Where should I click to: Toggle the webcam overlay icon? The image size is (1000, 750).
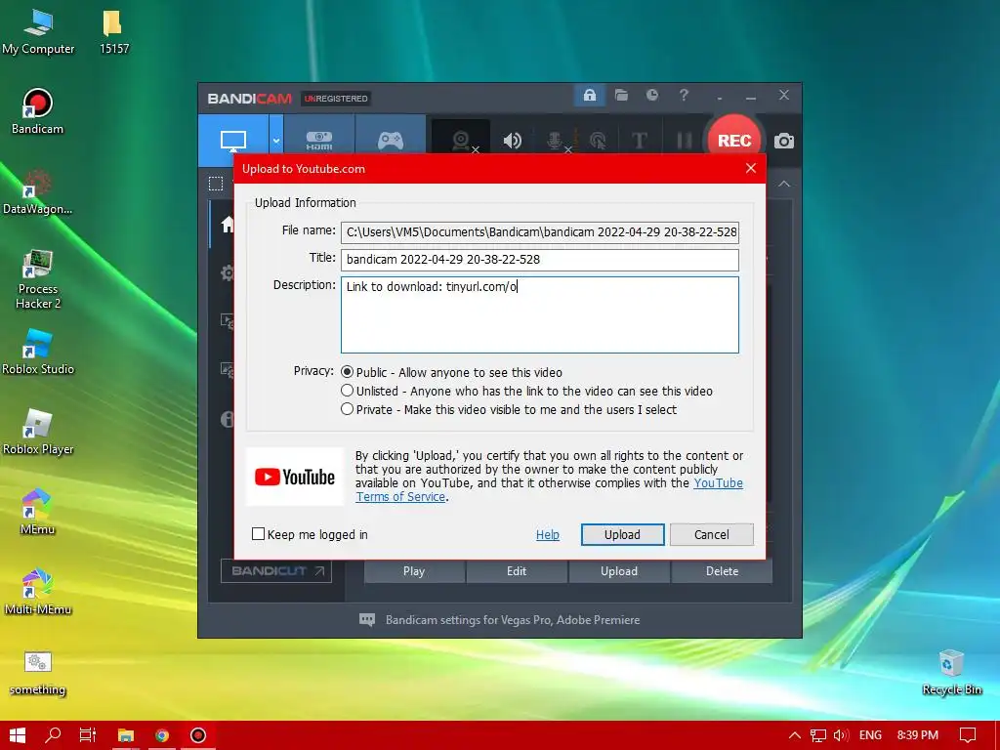(461, 141)
